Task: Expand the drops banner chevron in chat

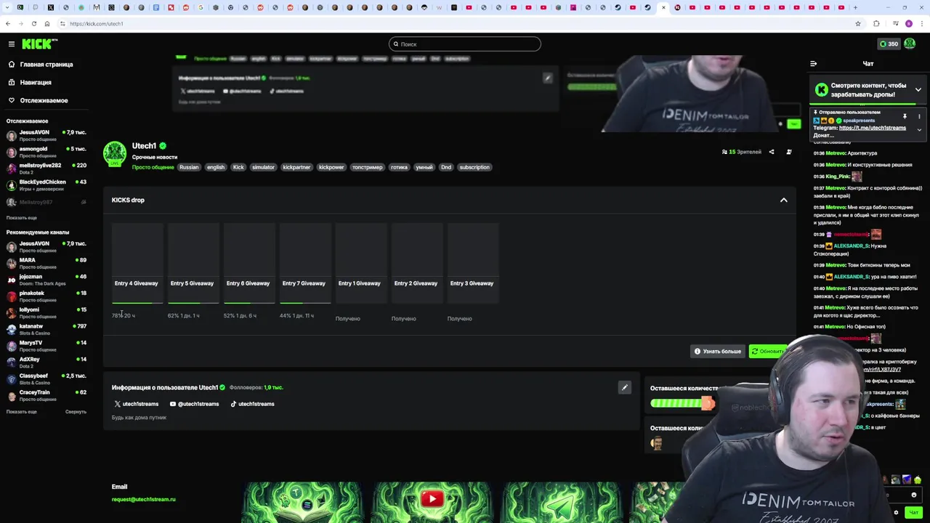Action: coord(918,90)
